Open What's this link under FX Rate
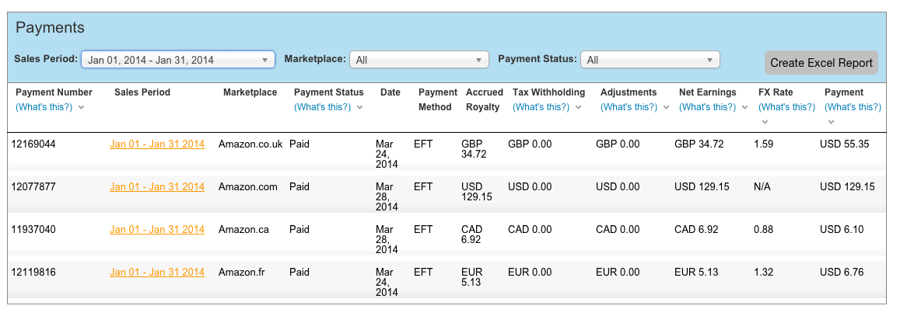 tap(787, 107)
